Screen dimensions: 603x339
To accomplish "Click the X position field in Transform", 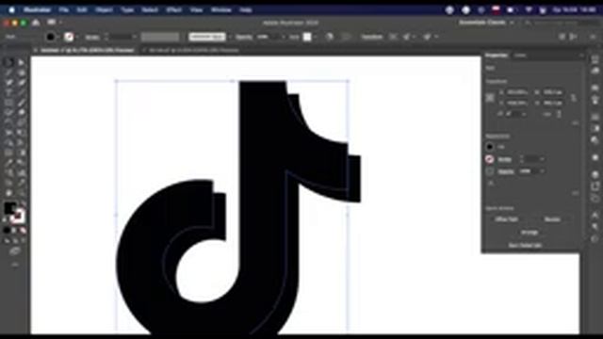I will (x=517, y=92).
